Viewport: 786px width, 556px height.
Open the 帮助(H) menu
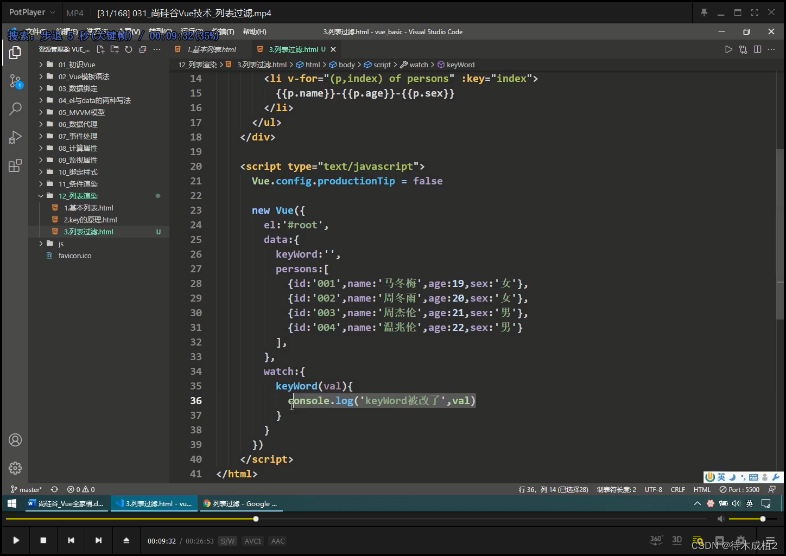255,32
